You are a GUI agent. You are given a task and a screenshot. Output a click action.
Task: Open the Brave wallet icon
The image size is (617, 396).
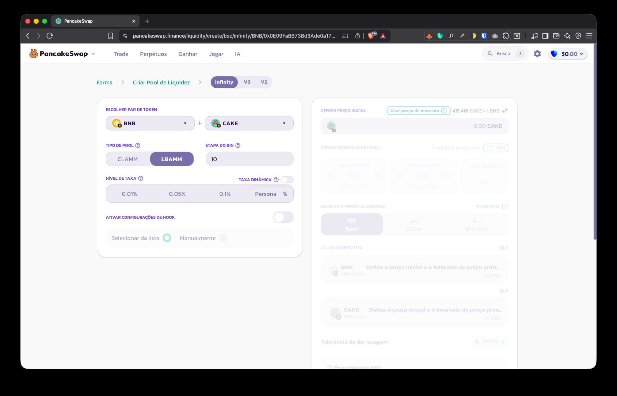tap(556, 36)
